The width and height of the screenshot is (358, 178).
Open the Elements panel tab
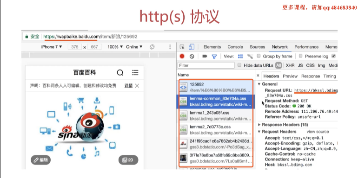pos(212,47)
